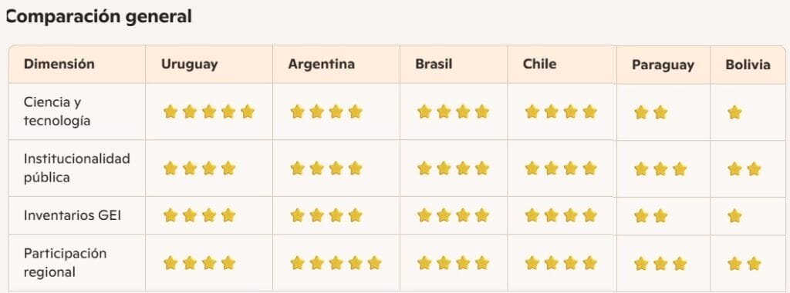Click Chile's stars for Institucionalidad pública
Viewport: 790px width, 293px height.
tap(561, 168)
